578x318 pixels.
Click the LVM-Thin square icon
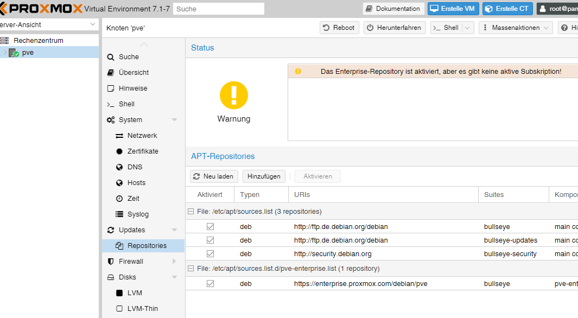119,309
